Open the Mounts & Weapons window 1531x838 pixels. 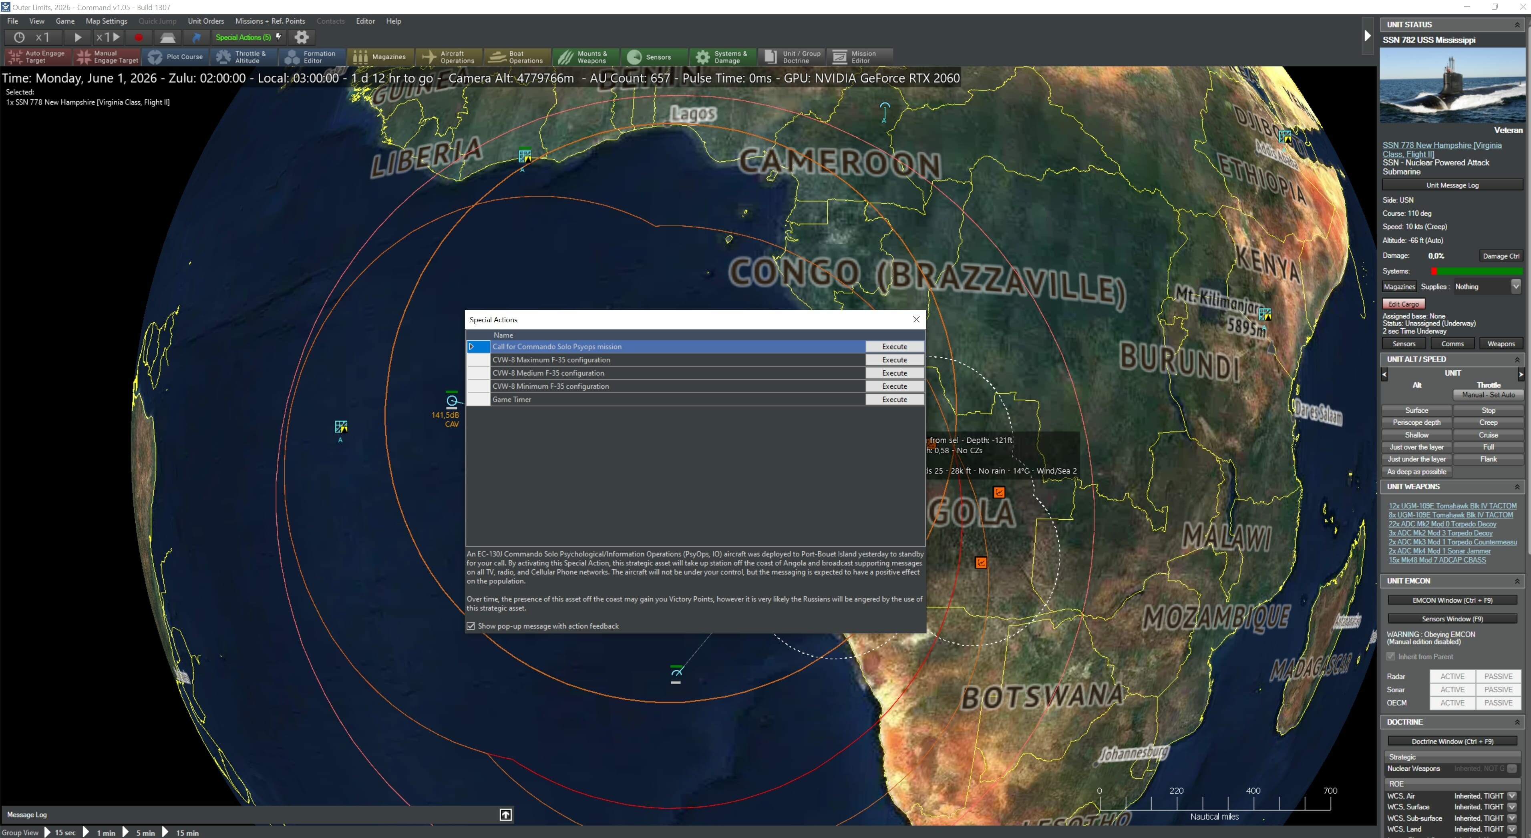[585, 57]
